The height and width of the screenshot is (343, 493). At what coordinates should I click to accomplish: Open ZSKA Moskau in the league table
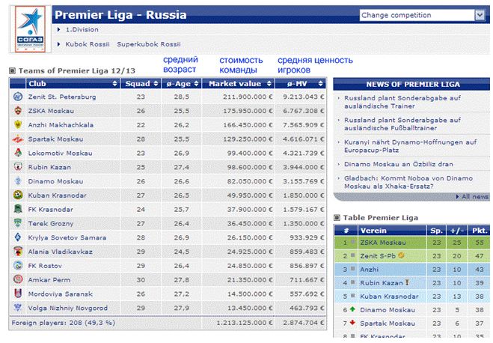pos(382,243)
